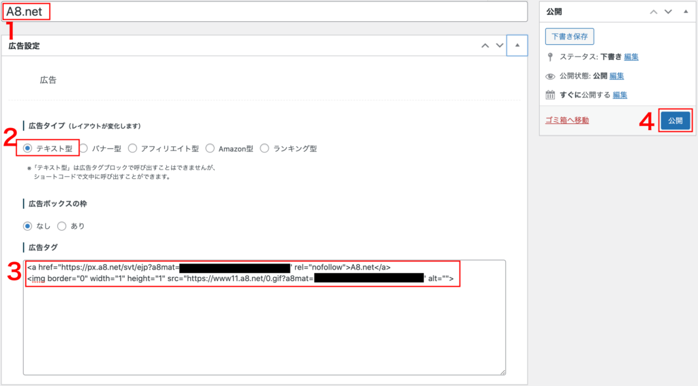698x386 pixels.
Task: Move 広告設定 panel down with chevron
Action: point(500,46)
